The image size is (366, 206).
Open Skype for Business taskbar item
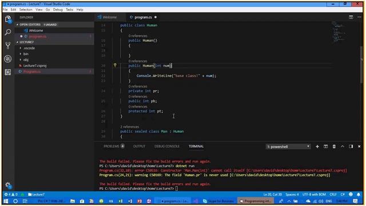point(218,201)
